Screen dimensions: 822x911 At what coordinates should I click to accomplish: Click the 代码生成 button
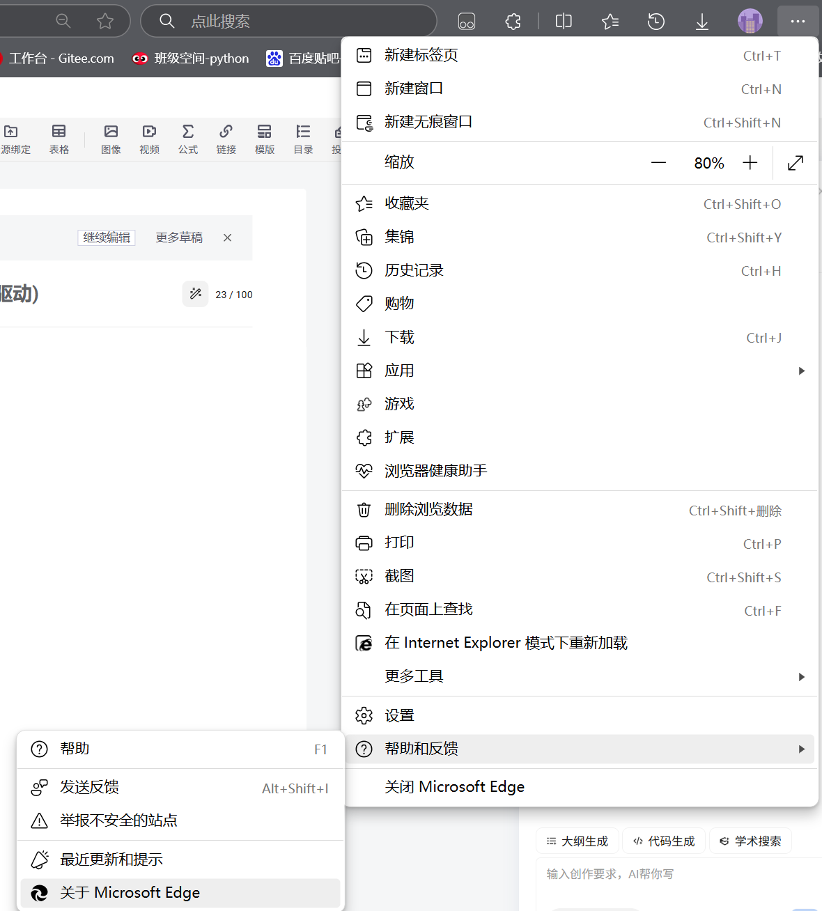[664, 841]
